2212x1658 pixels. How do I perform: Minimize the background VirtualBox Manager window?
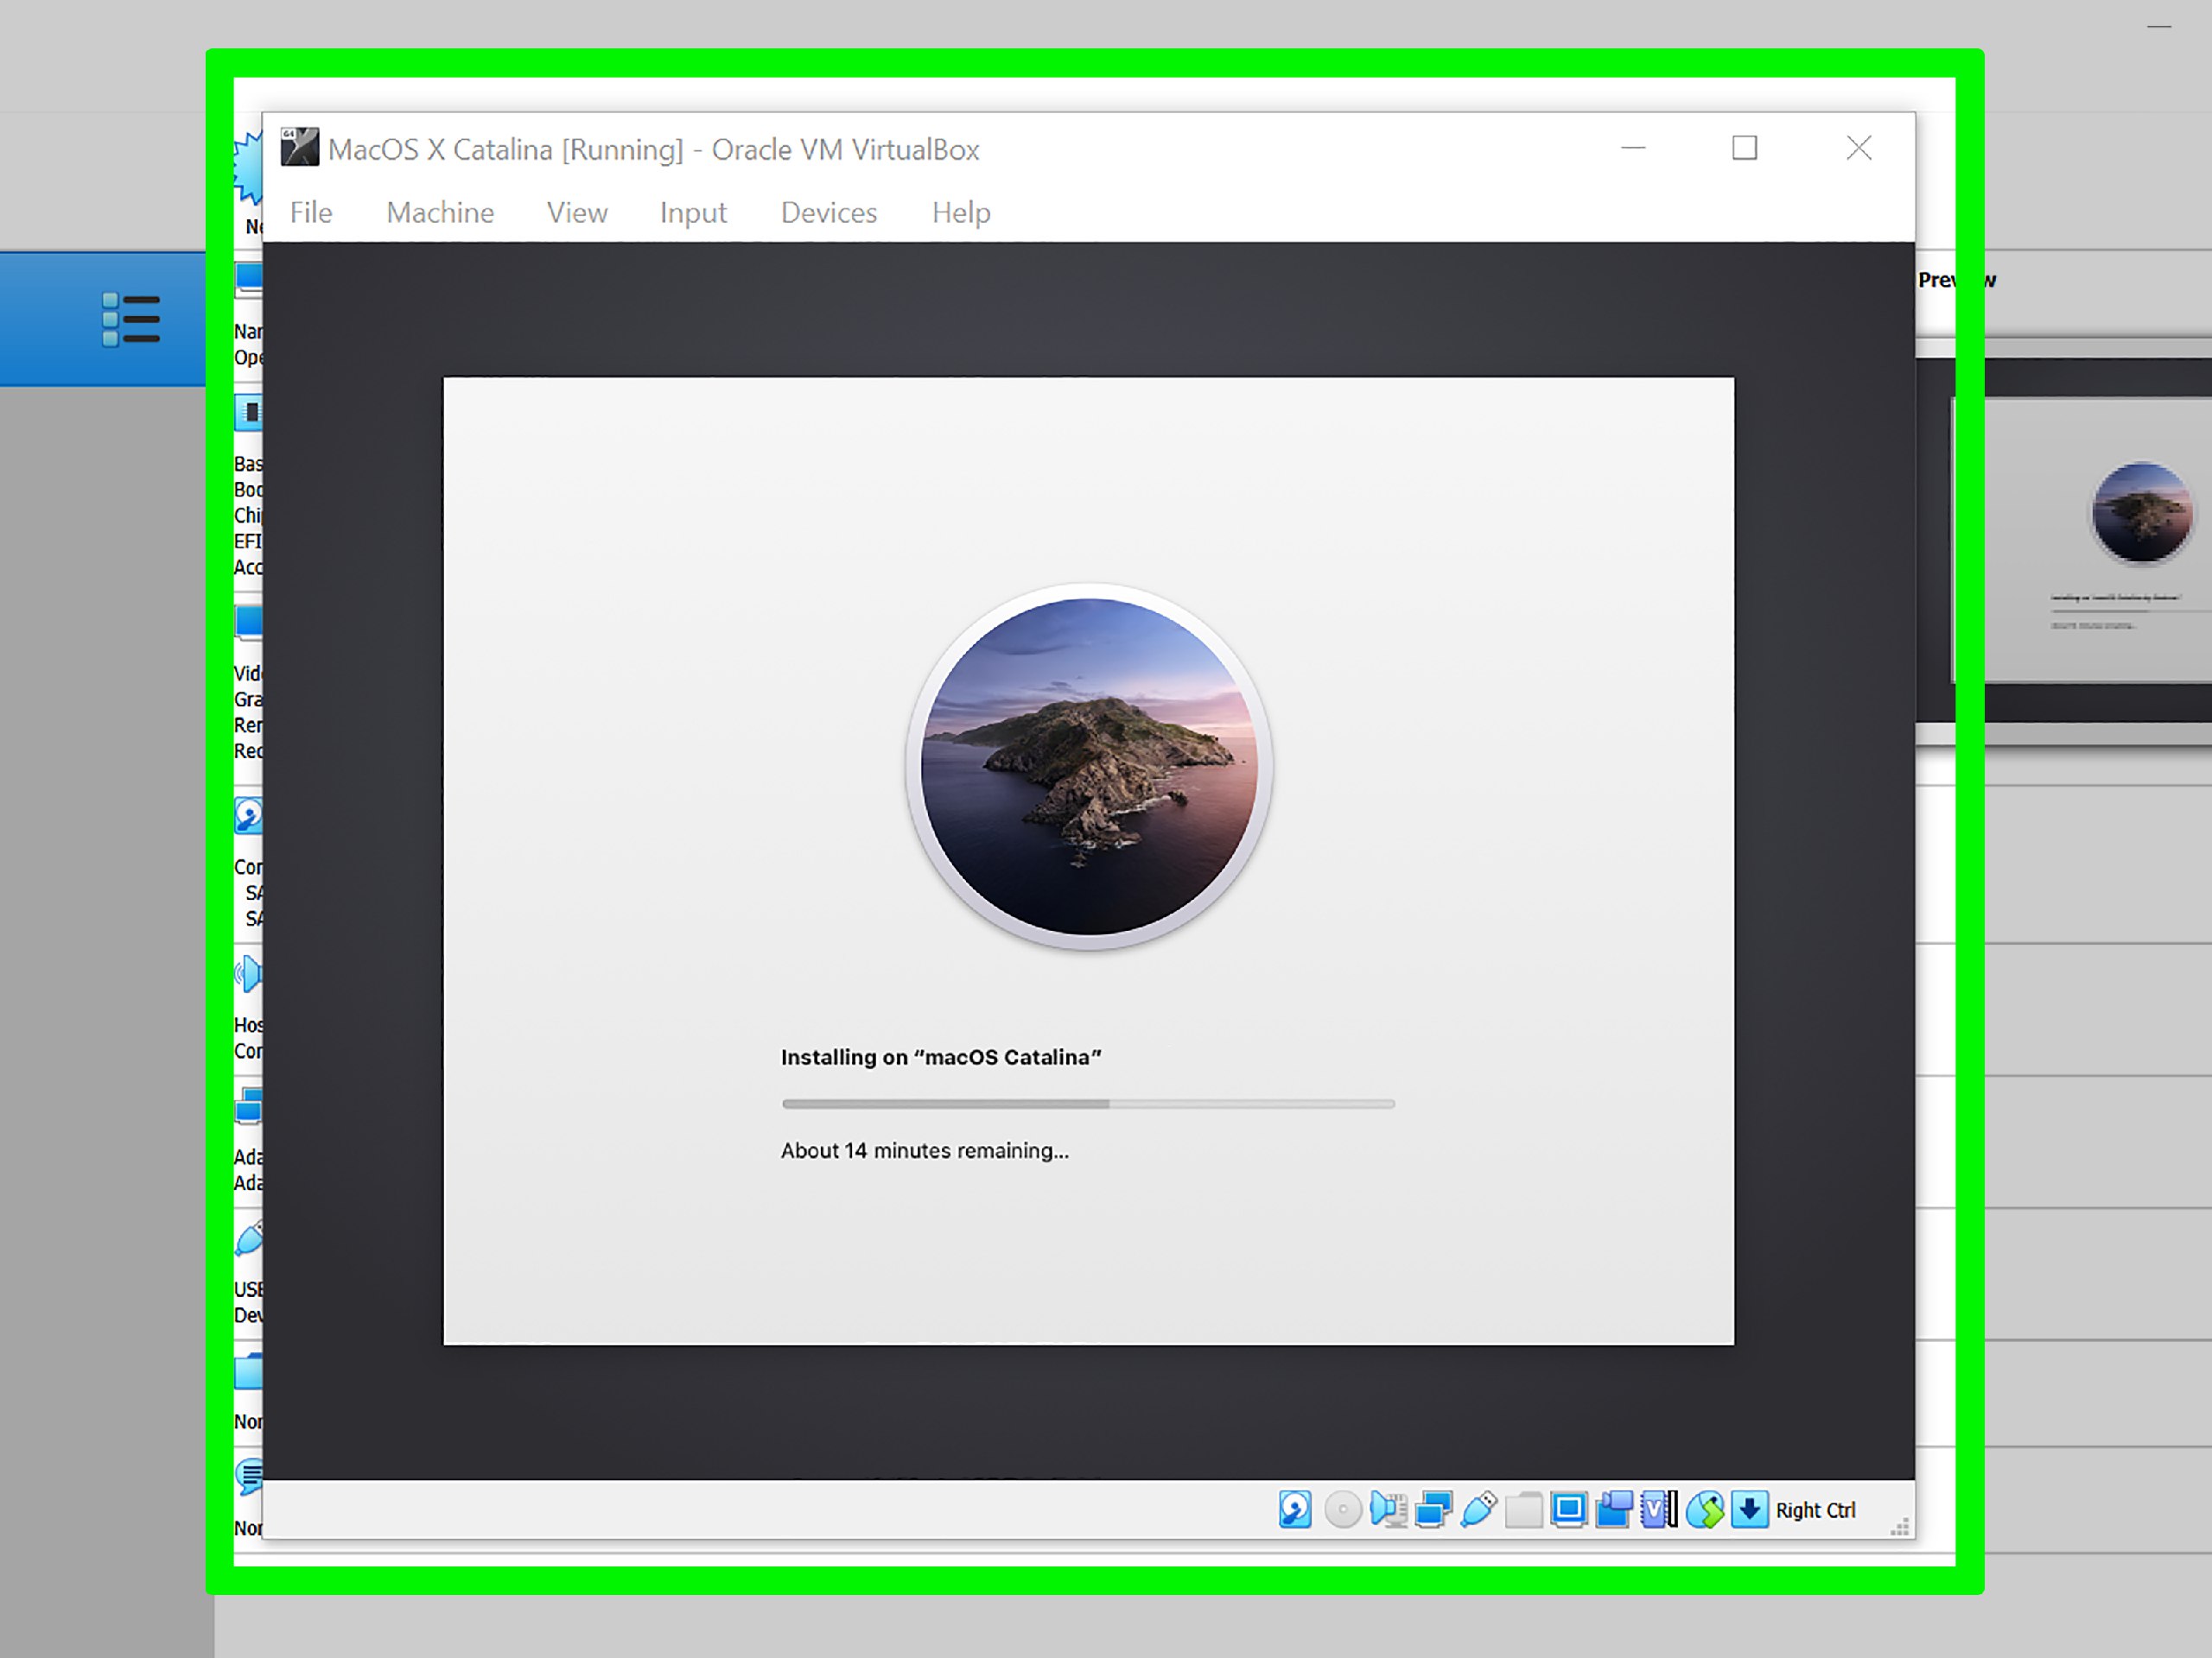(2159, 26)
